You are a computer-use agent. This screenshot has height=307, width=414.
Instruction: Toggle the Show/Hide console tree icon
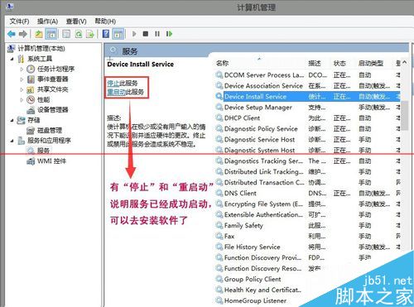coord(51,34)
